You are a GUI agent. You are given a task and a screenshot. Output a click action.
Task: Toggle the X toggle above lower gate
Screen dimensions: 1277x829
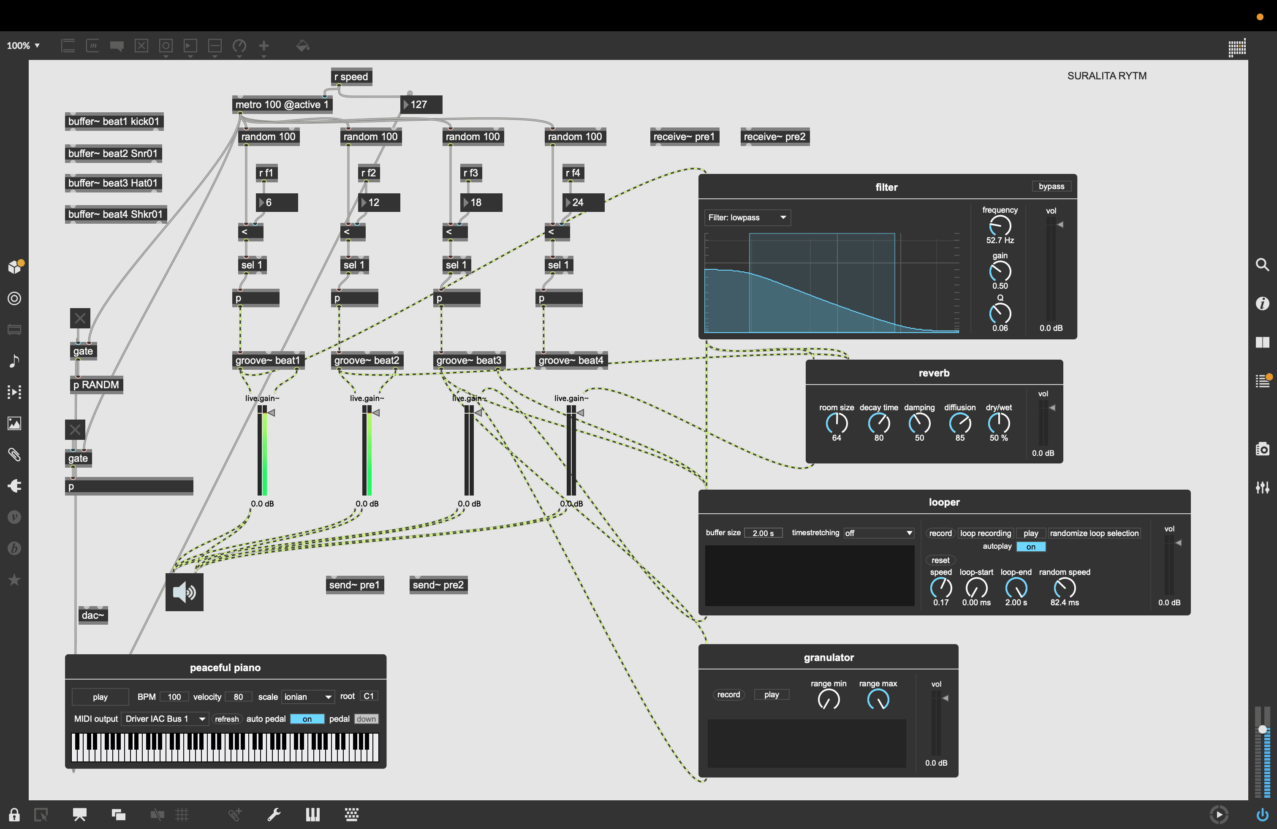(x=75, y=430)
